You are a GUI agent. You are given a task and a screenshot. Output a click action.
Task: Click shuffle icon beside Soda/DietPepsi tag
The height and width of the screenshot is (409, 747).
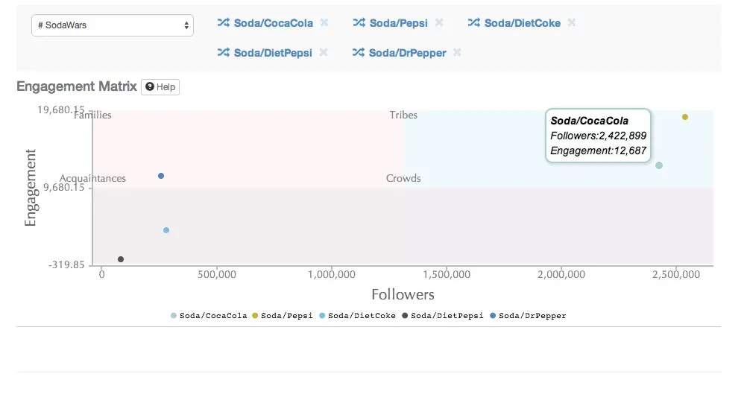click(223, 53)
